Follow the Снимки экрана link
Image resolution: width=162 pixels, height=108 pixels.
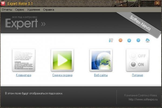pos(62,75)
